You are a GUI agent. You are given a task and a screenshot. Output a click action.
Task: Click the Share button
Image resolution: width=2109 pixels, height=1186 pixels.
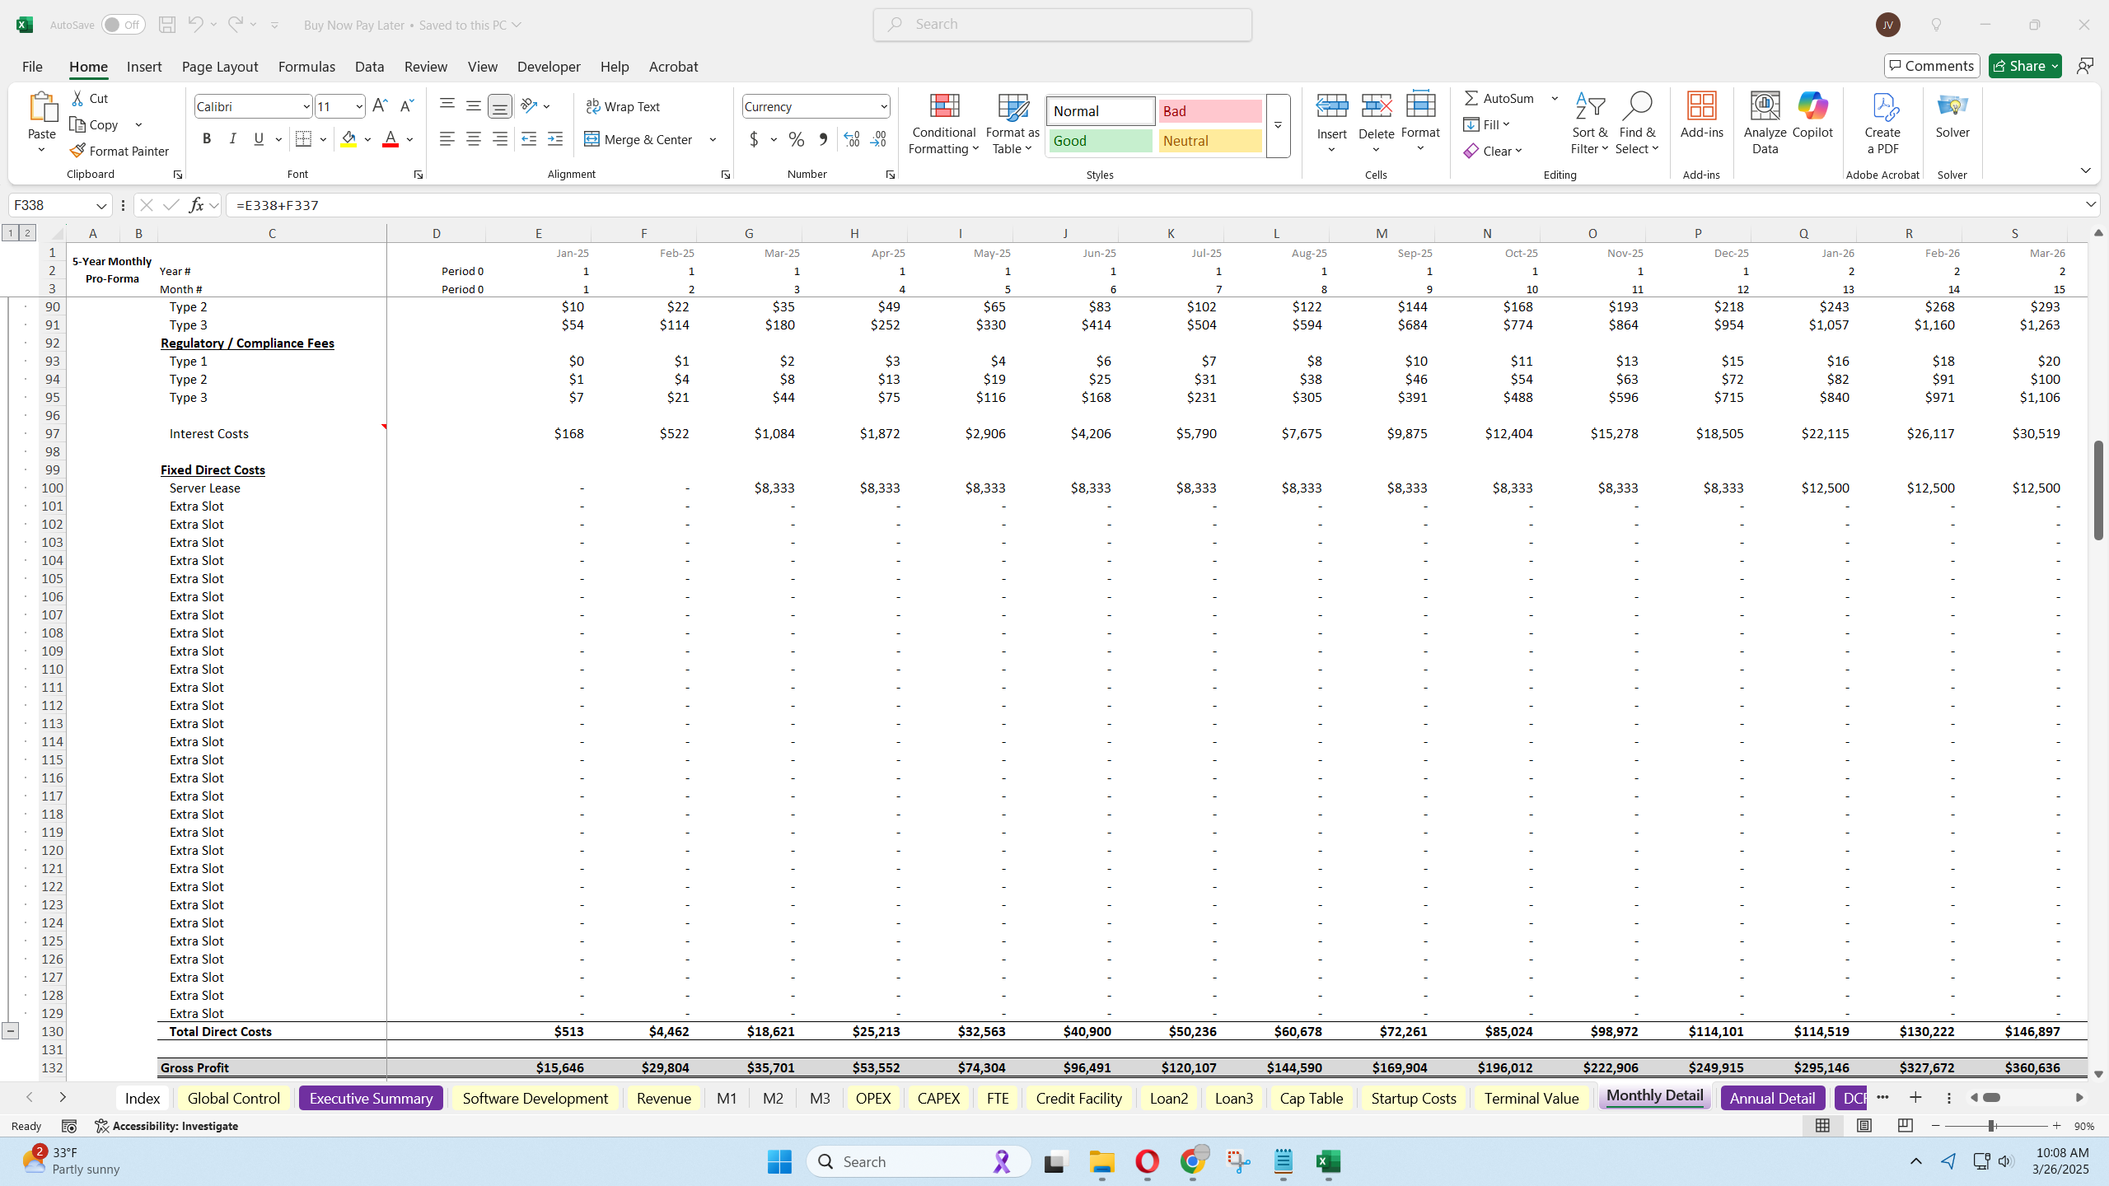pyautogui.click(x=2022, y=65)
